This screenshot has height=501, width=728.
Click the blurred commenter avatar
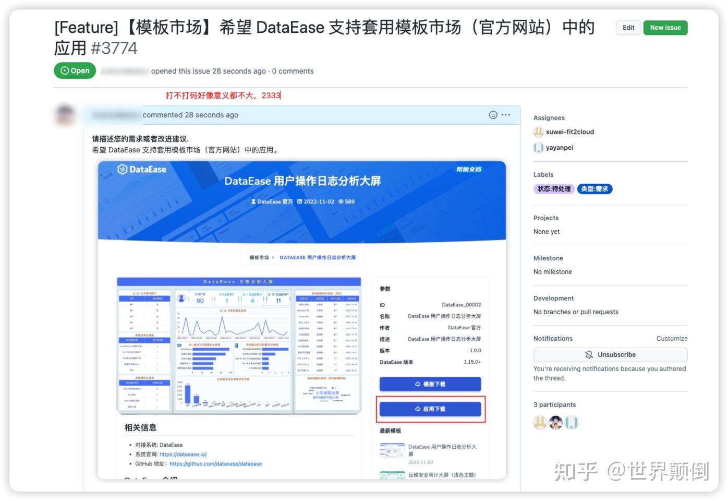point(65,115)
